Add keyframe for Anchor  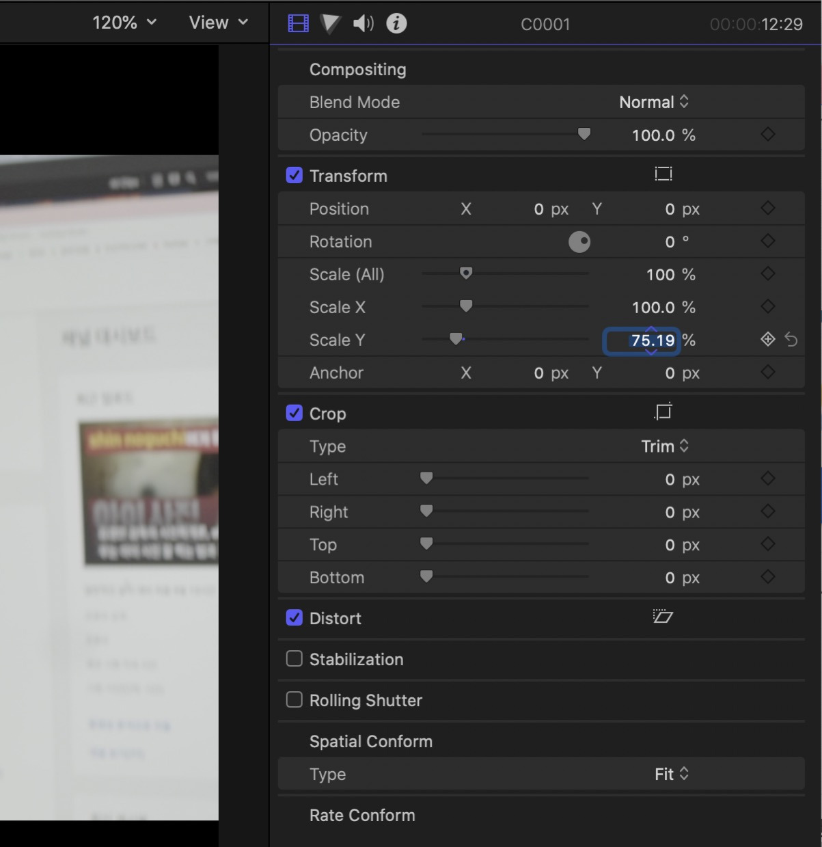768,372
